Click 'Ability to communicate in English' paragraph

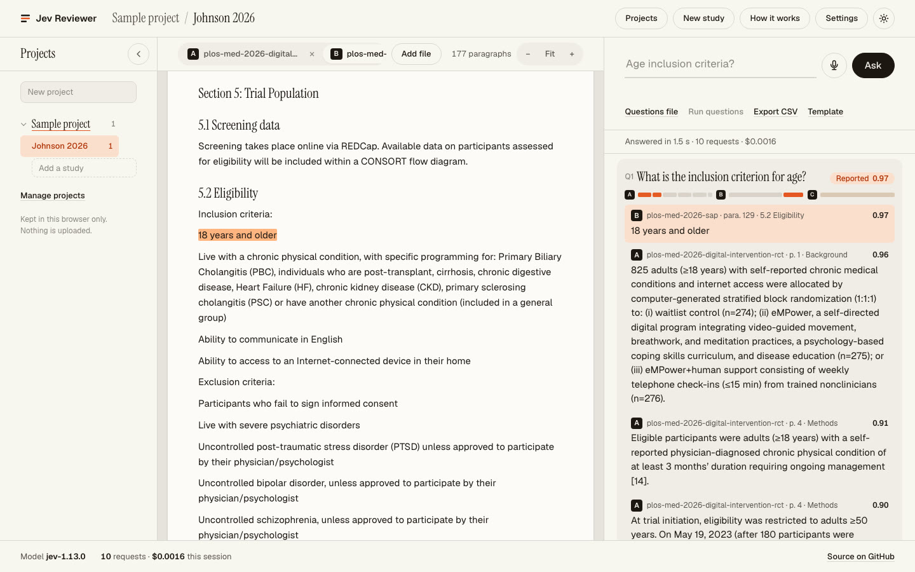coord(270,339)
